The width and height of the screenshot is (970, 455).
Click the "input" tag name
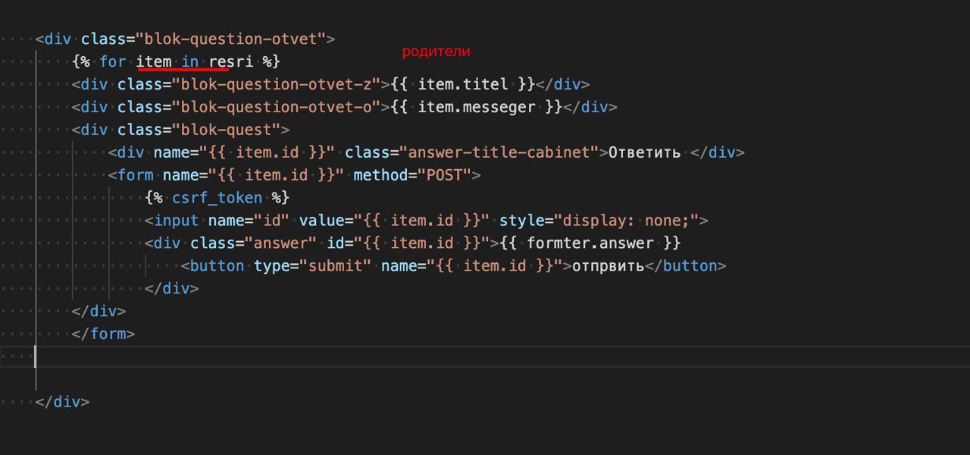coord(177,221)
